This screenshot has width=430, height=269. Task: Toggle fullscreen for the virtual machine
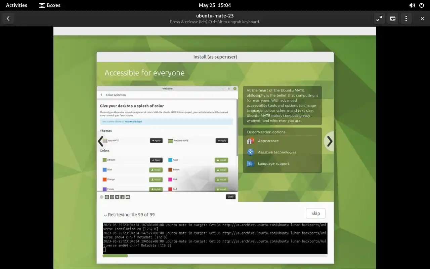coord(379,18)
